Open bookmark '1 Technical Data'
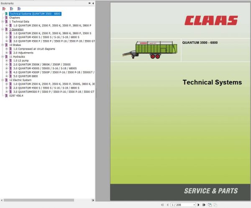251x208 pixels. point(19,22)
